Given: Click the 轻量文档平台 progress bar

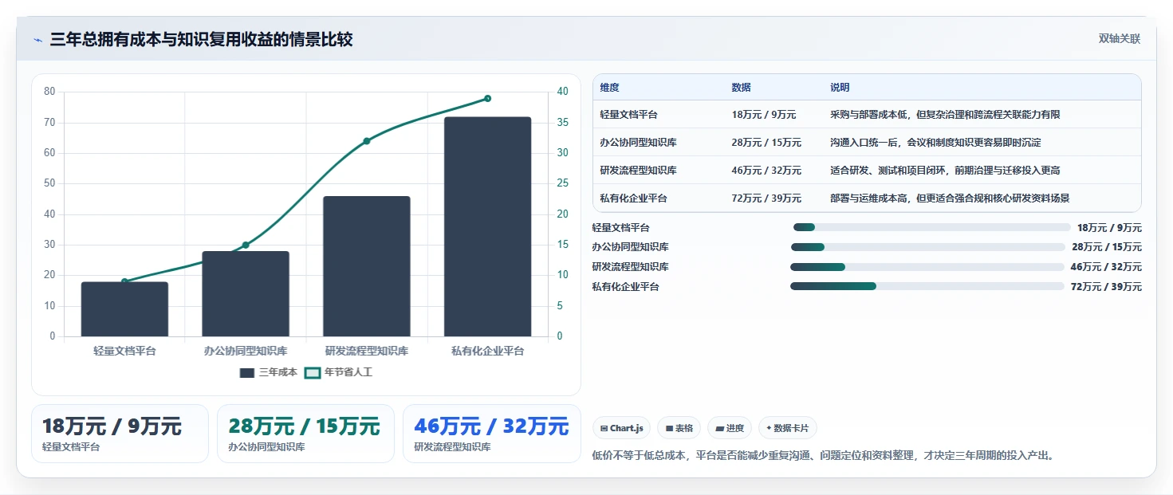Looking at the screenshot, I should [931, 227].
